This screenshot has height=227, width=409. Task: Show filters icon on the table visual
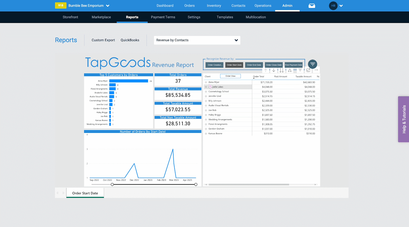point(300,70)
